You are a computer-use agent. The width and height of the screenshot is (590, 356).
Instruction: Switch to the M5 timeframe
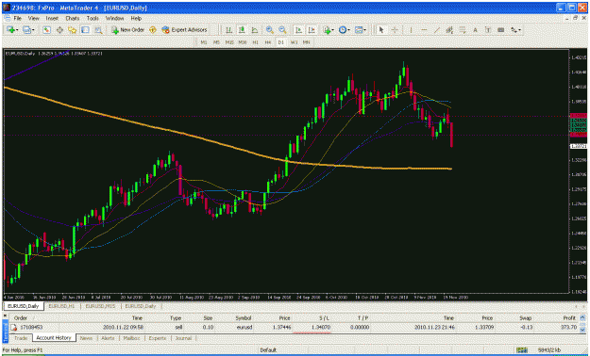click(x=216, y=42)
